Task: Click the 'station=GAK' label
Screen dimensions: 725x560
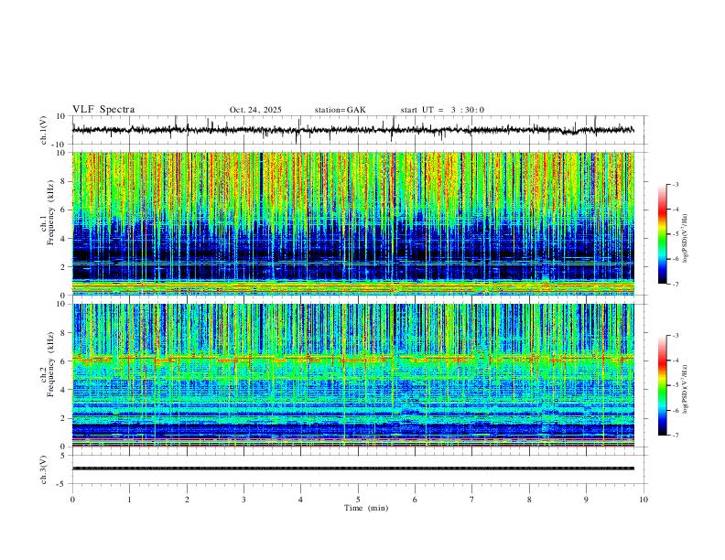Action: click(340, 110)
